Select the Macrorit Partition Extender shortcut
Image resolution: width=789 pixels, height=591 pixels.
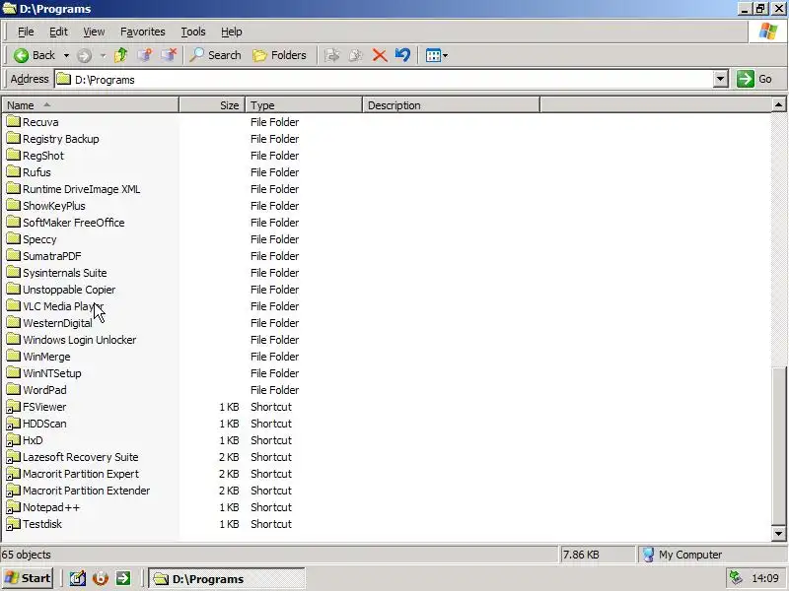point(79,491)
